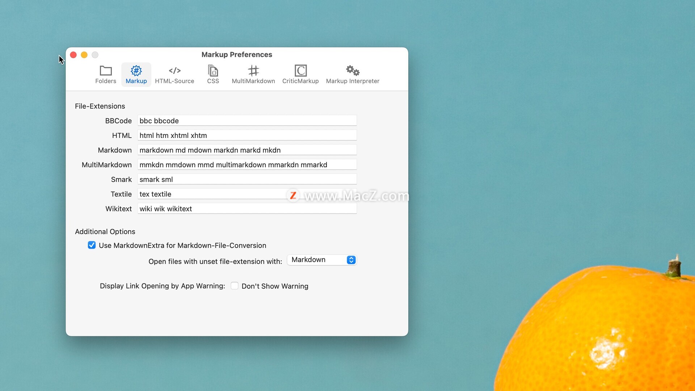Click the HTML extensions field
Image resolution: width=695 pixels, height=391 pixels.
click(x=247, y=135)
